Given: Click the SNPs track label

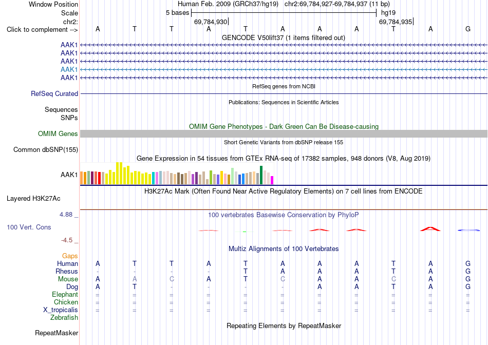Looking at the screenshot, I should tap(69, 118).
